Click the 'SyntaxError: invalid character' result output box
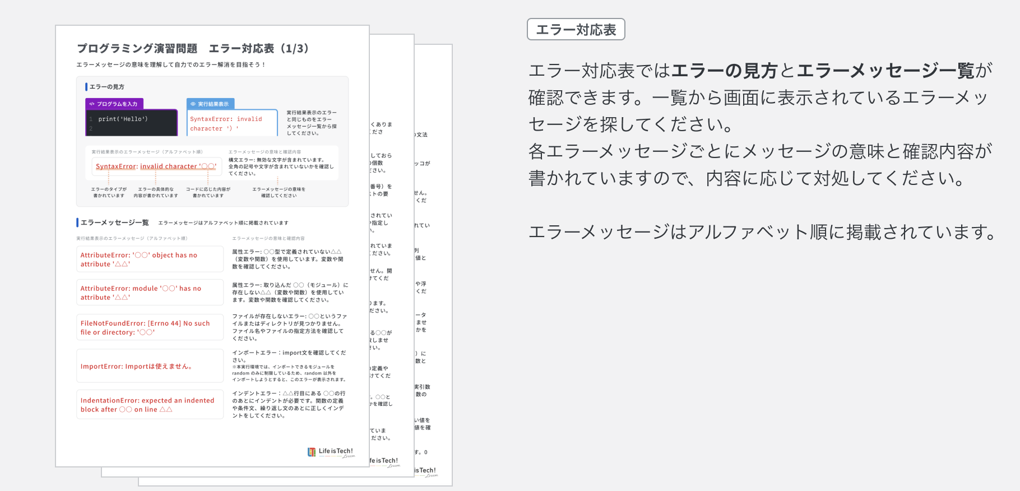This screenshot has width=1020, height=491. (232, 123)
